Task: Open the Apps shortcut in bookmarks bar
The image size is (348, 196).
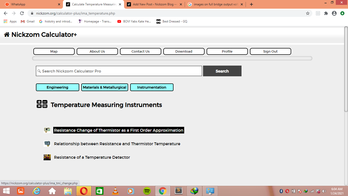Action: pos(10,21)
